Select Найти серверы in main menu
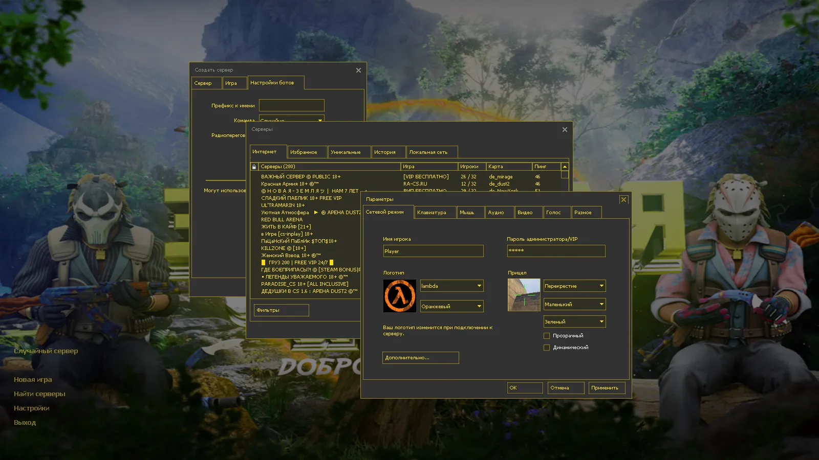The image size is (819, 460). tap(39, 394)
